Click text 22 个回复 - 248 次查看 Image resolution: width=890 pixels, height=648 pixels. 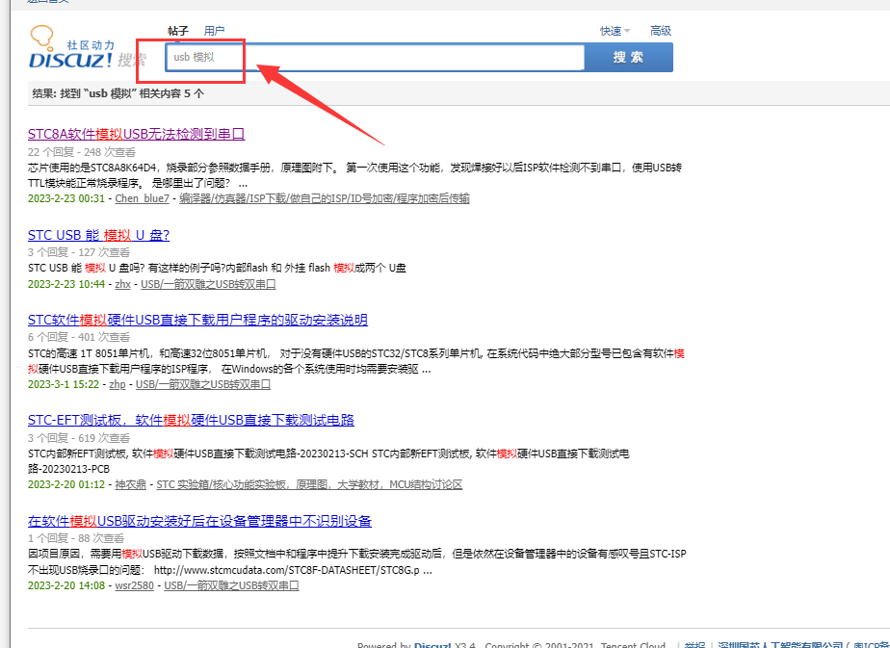[82, 152]
